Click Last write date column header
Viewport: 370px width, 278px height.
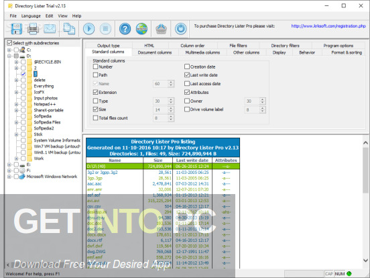192,160
